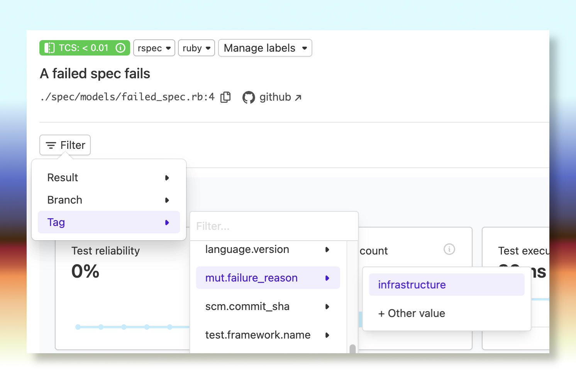Viewport: 576px width, 381px height.
Task: Click the tag list scrollbar thumb
Action: click(x=352, y=349)
